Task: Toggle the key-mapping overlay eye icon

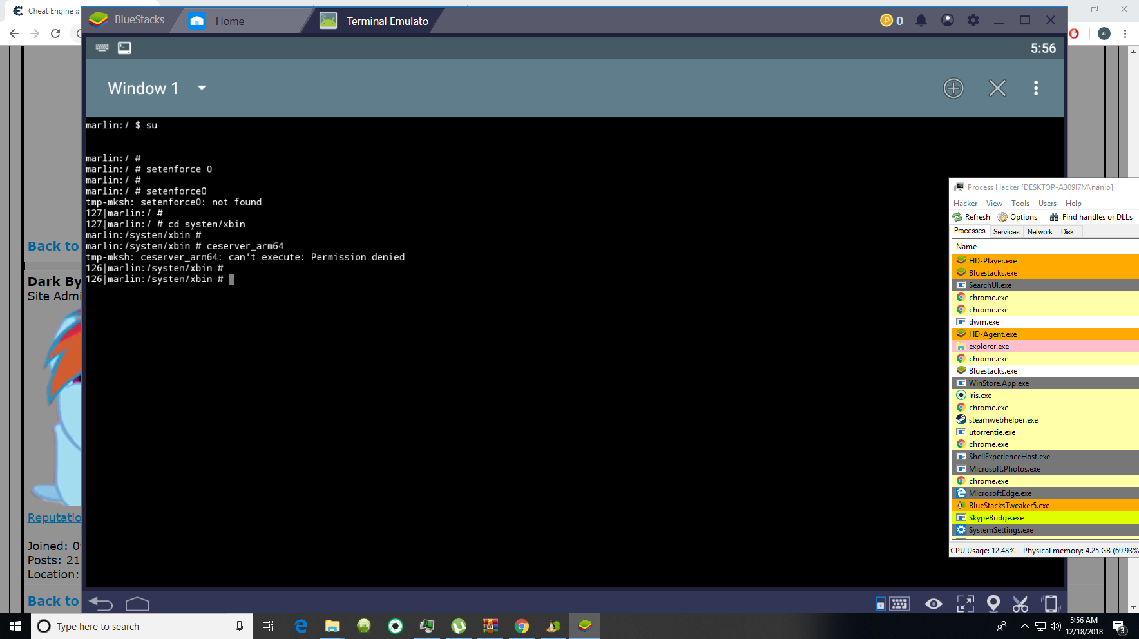Action: [x=933, y=604]
